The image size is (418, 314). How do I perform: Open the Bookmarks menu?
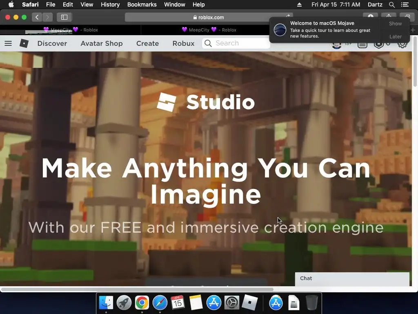pos(142,4)
